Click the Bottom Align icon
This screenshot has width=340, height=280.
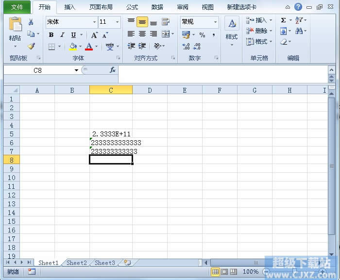[x=153, y=22]
